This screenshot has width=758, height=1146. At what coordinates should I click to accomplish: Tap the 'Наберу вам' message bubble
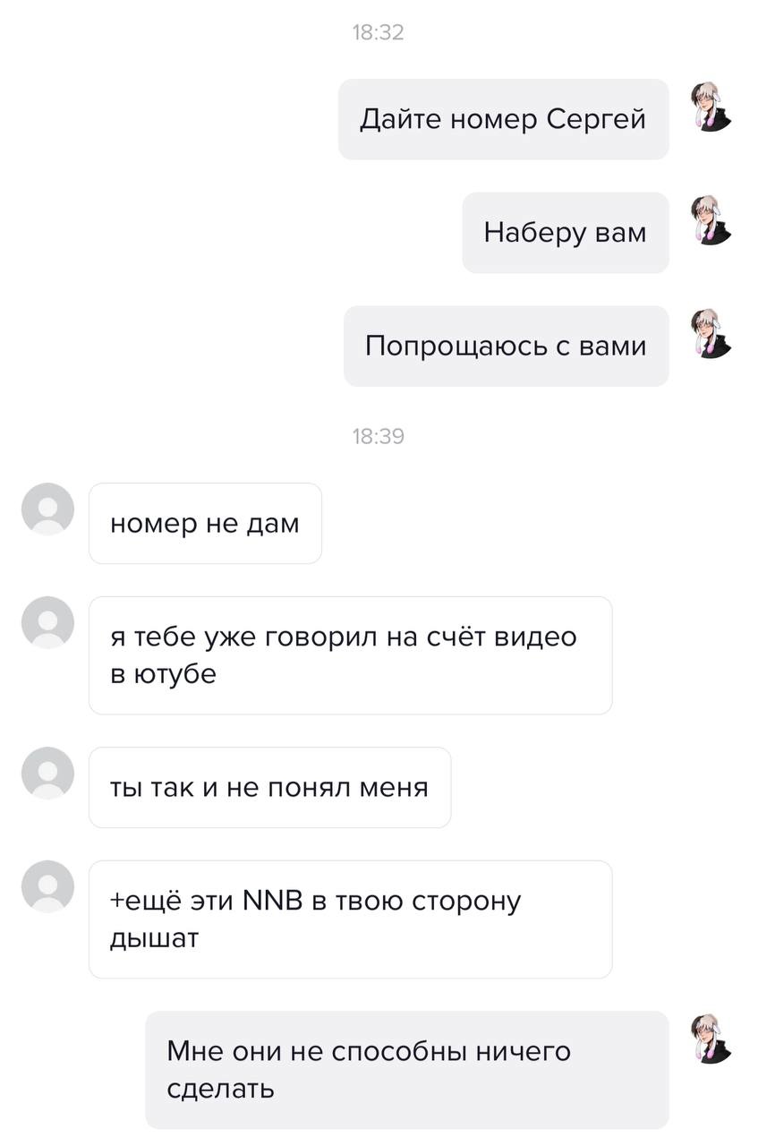[x=566, y=233]
